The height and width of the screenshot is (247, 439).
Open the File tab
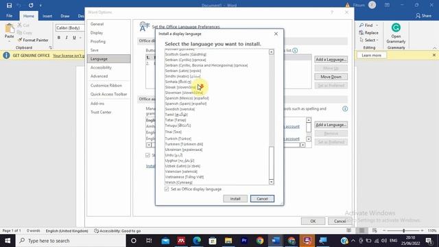pos(9,16)
